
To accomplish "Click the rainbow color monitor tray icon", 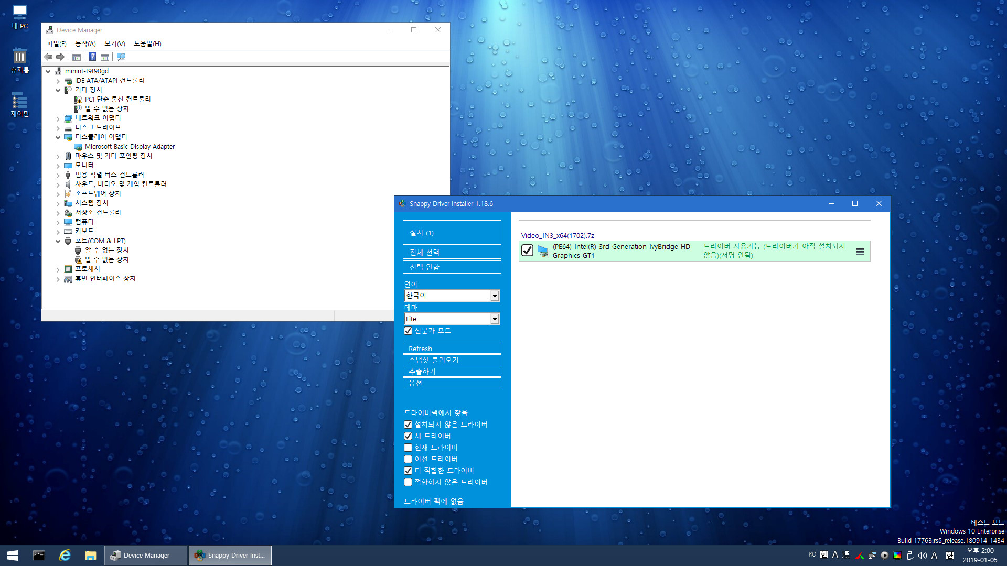I will (897, 555).
